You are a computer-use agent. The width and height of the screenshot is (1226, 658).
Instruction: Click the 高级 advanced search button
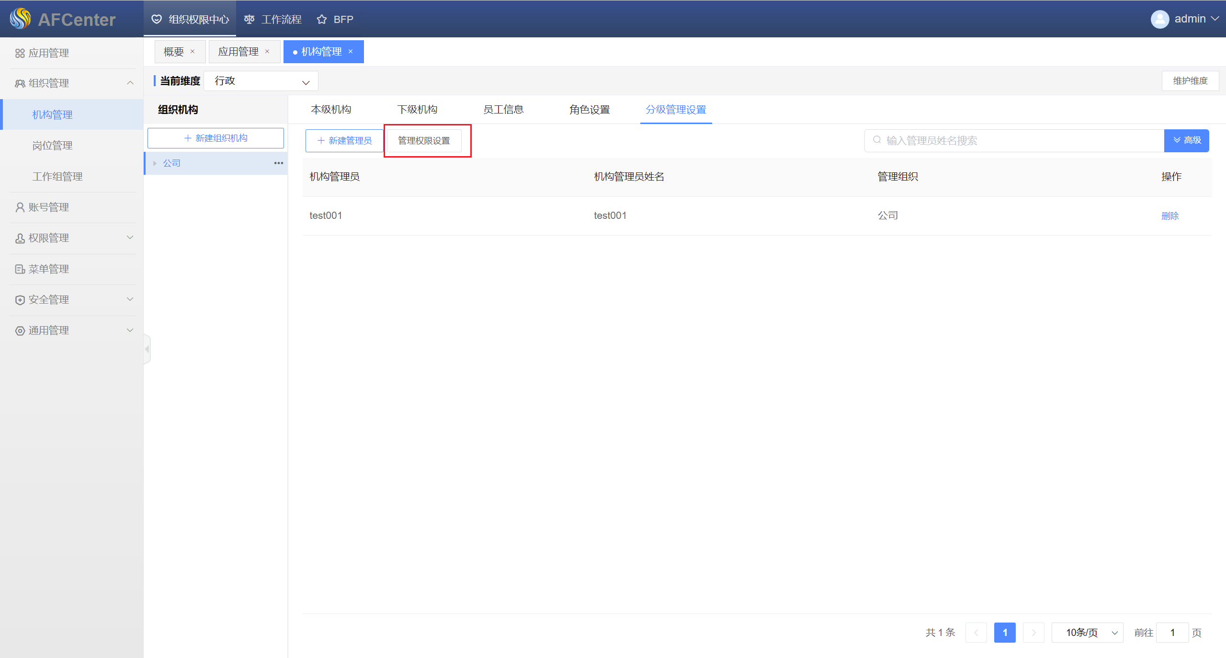pos(1187,140)
